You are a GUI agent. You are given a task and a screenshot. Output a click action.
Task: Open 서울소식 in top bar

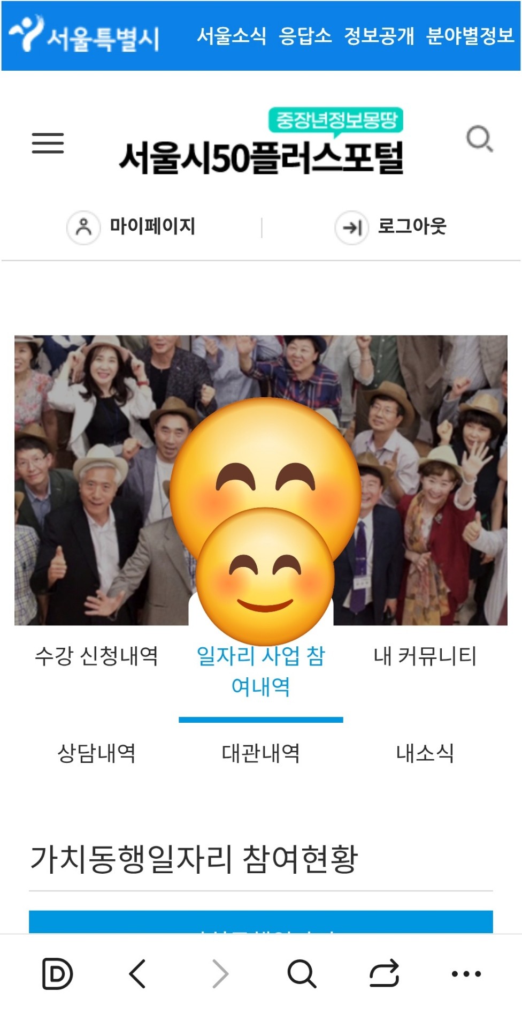[232, 36]
